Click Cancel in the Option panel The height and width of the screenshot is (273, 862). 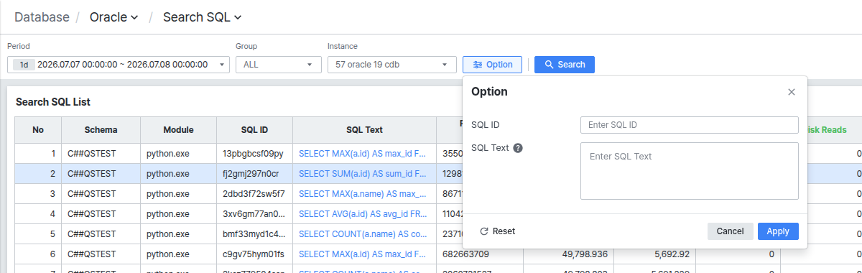730,231
